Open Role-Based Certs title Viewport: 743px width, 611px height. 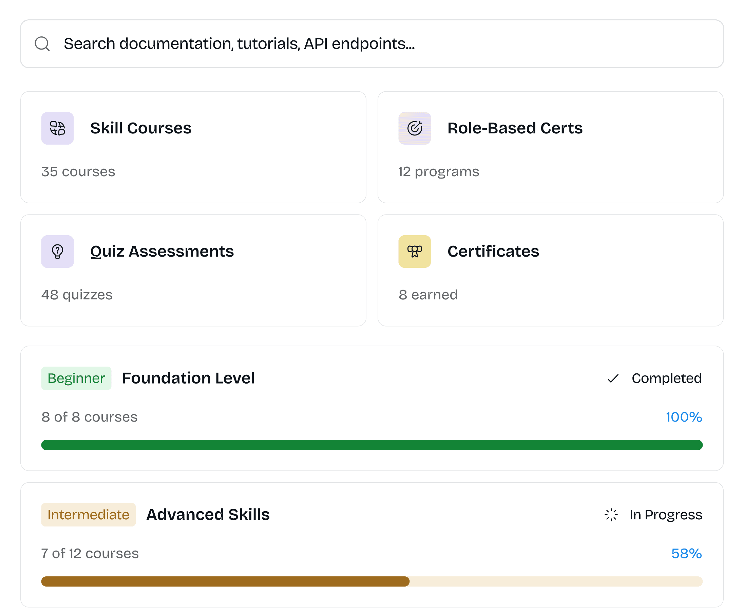coord(515,128)
